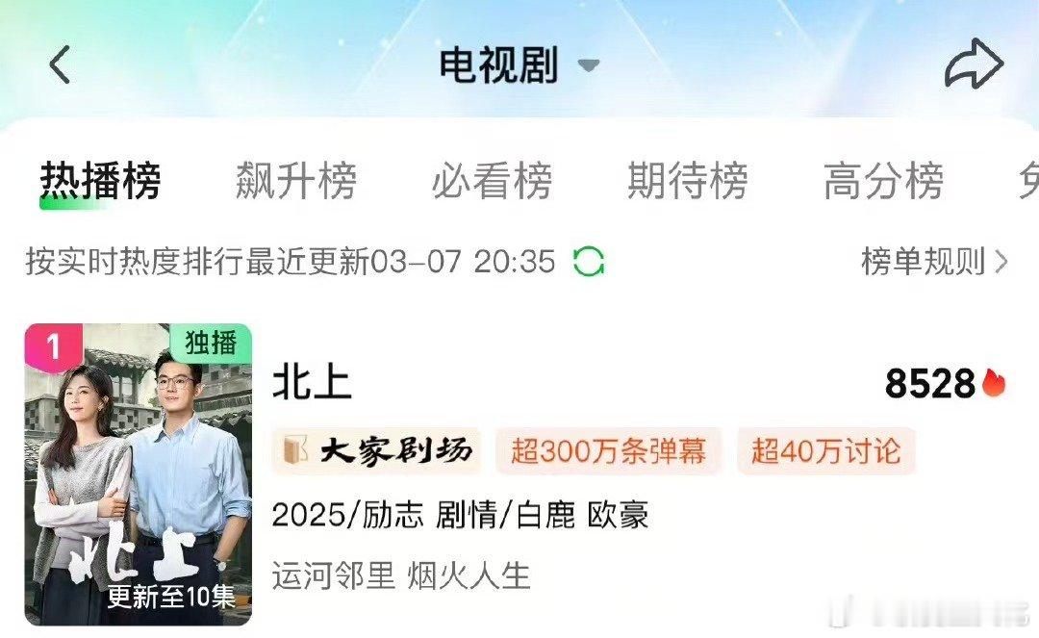Tap the back arrow icon

(61, 64)
